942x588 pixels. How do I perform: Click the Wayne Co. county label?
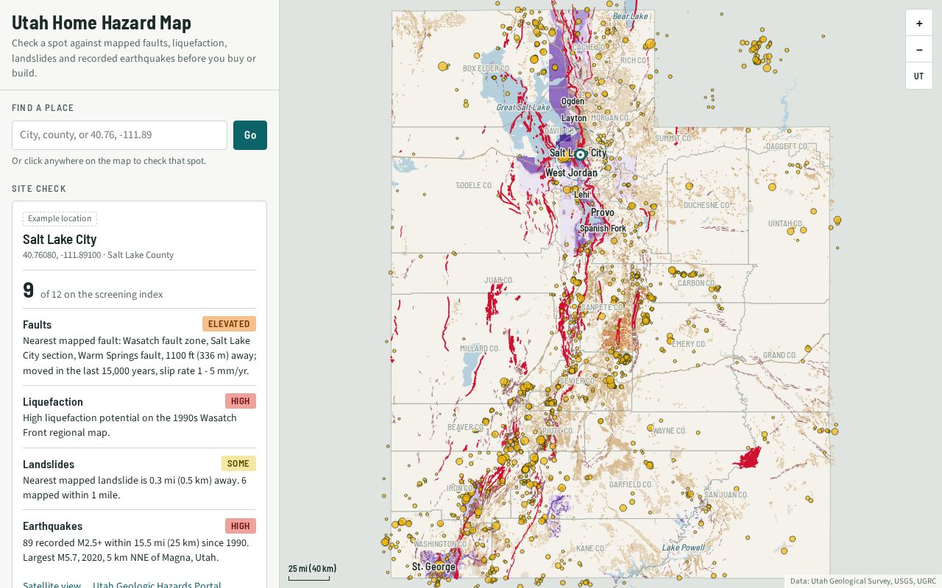click(669, 431)
